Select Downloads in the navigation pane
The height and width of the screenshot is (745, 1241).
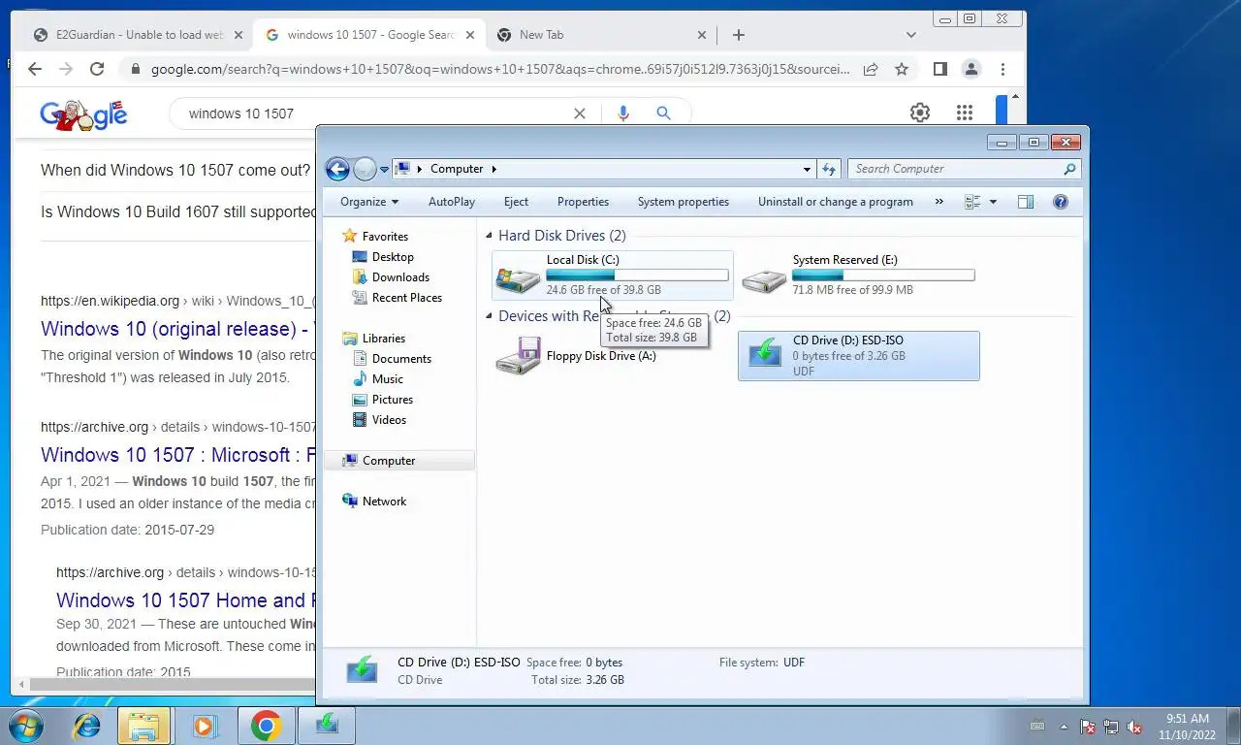point(400,277)
